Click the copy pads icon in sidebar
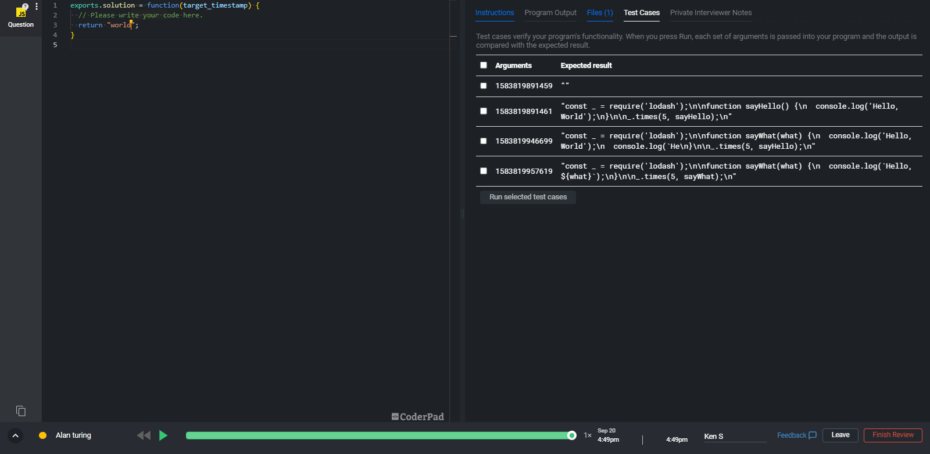 click(x=21, y=411)
